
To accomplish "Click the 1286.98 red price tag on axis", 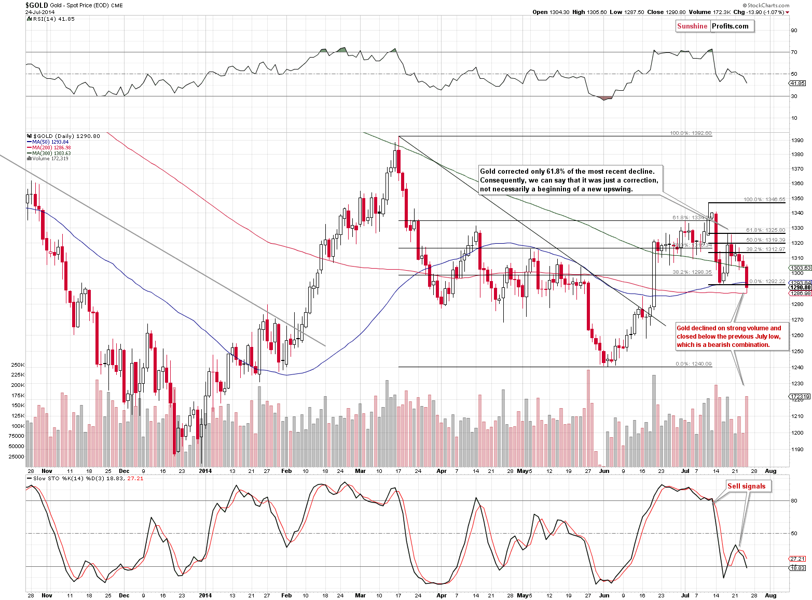I will click(800, 294).
